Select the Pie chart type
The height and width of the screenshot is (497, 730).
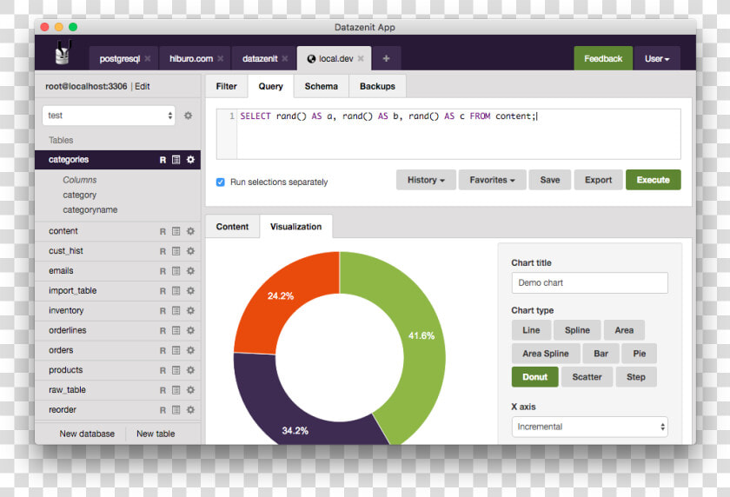[x=640, y=354]
